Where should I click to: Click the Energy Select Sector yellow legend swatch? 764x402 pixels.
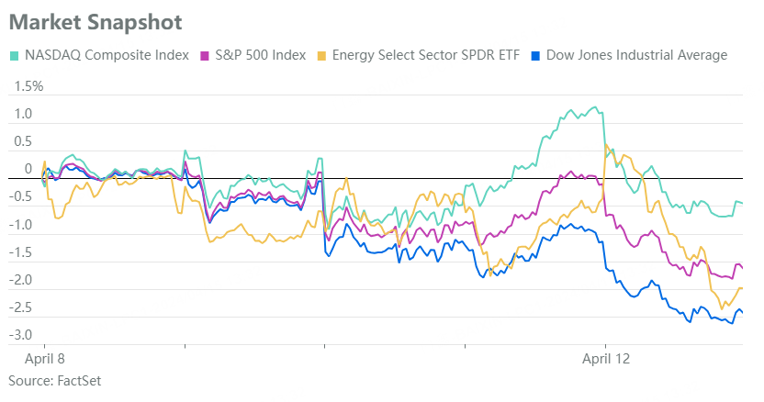pyautogui.click(x=320, y=55)
